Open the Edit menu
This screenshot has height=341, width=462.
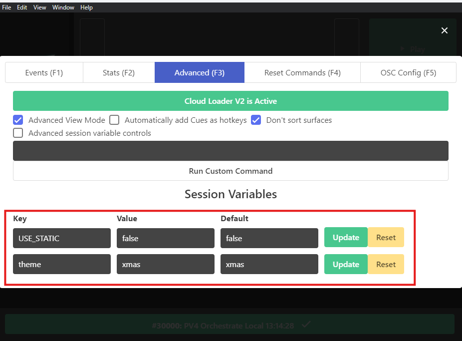[22, 7]
